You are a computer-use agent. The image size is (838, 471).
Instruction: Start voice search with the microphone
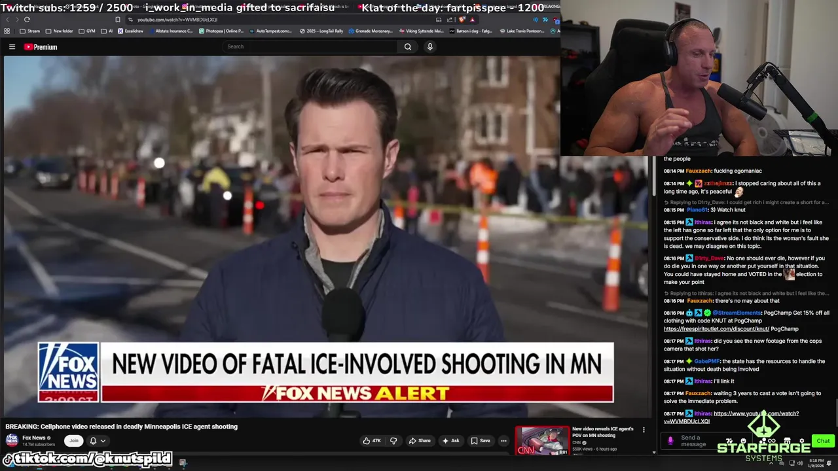[x=430, y=46]
